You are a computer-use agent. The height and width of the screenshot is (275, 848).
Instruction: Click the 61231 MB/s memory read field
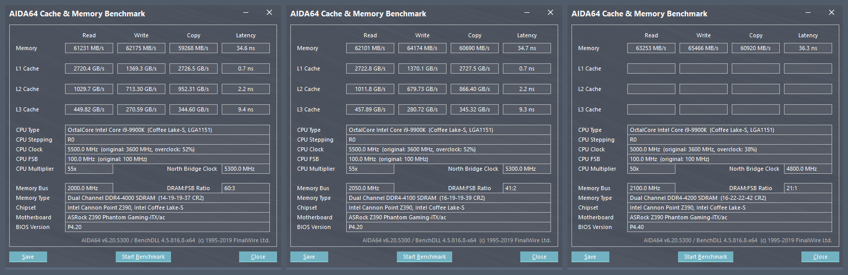[x=89, y=48]
